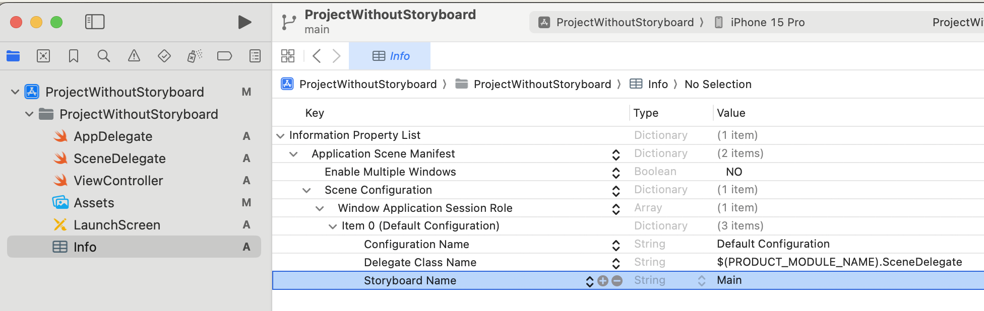Screen dimensions: 984x311
Task: Open the source control navigator icon
Action: pos(43,56)
